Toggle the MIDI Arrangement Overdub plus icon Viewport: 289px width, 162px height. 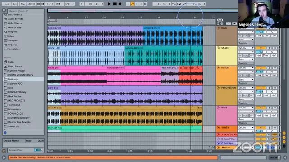coord(128,4)
